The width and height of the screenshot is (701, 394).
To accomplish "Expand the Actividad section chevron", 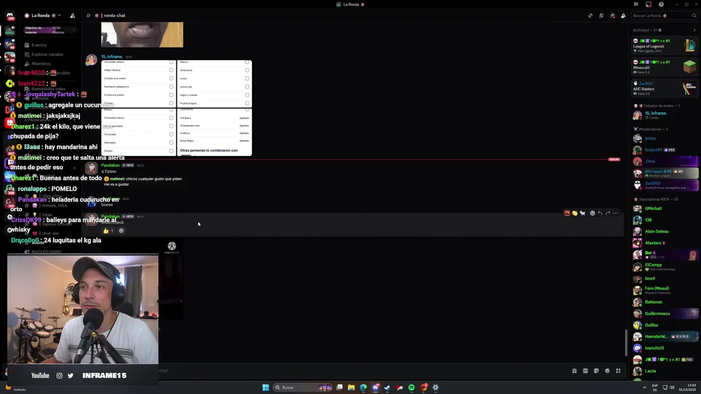I will point(694,30).
